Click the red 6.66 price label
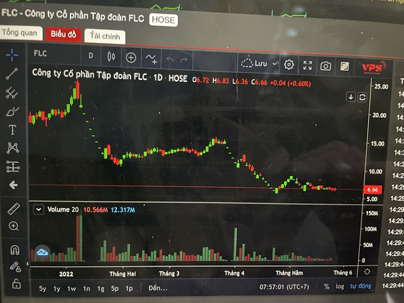The image size is (404, 303). pyautogui.click(x=372, y=190)
